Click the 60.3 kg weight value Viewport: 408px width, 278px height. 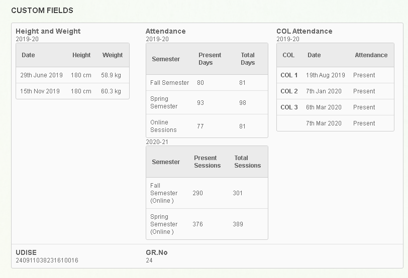111,91
